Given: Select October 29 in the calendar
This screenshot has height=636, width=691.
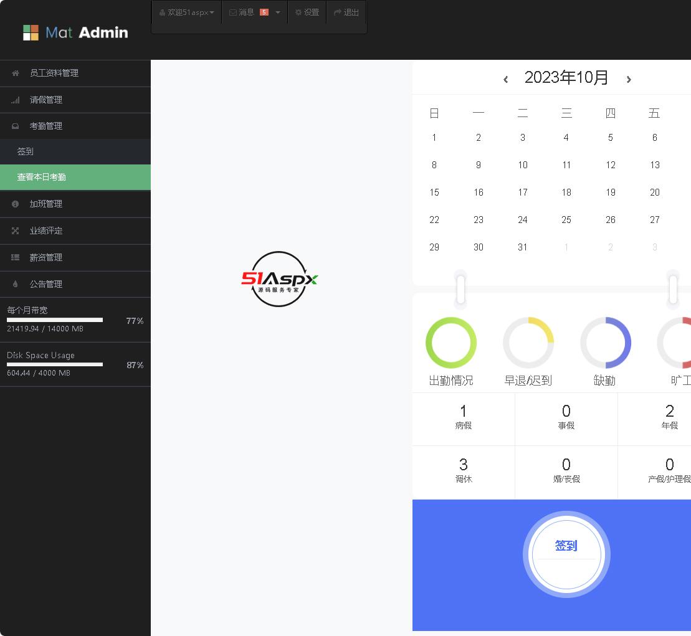Looking at the screenshot, I should pyautogui.click(x=434, y=247).
